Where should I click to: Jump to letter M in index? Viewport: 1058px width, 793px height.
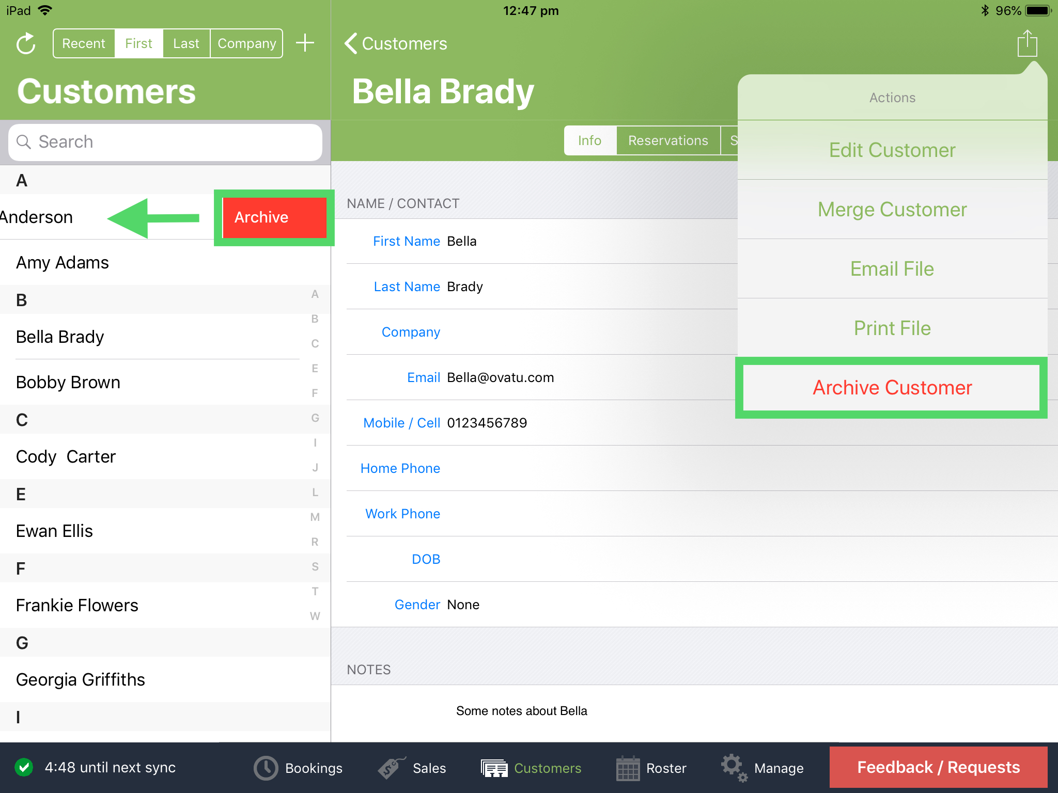coord(315,517)
